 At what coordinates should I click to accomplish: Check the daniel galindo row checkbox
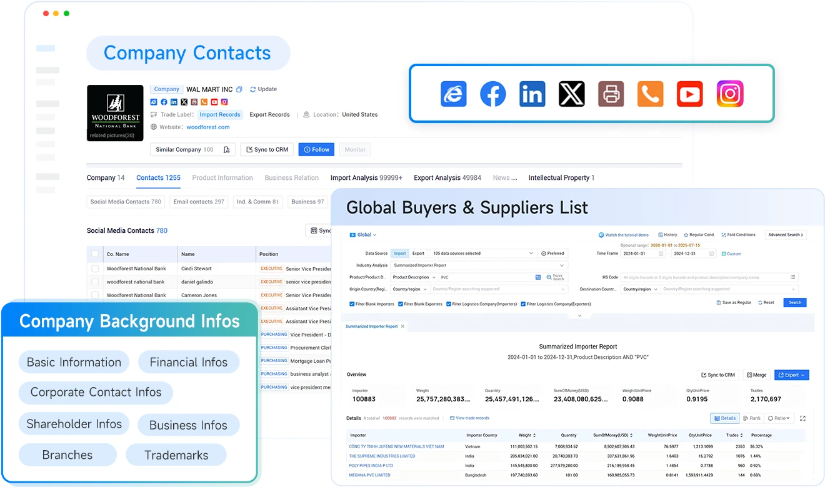point(95,282)
